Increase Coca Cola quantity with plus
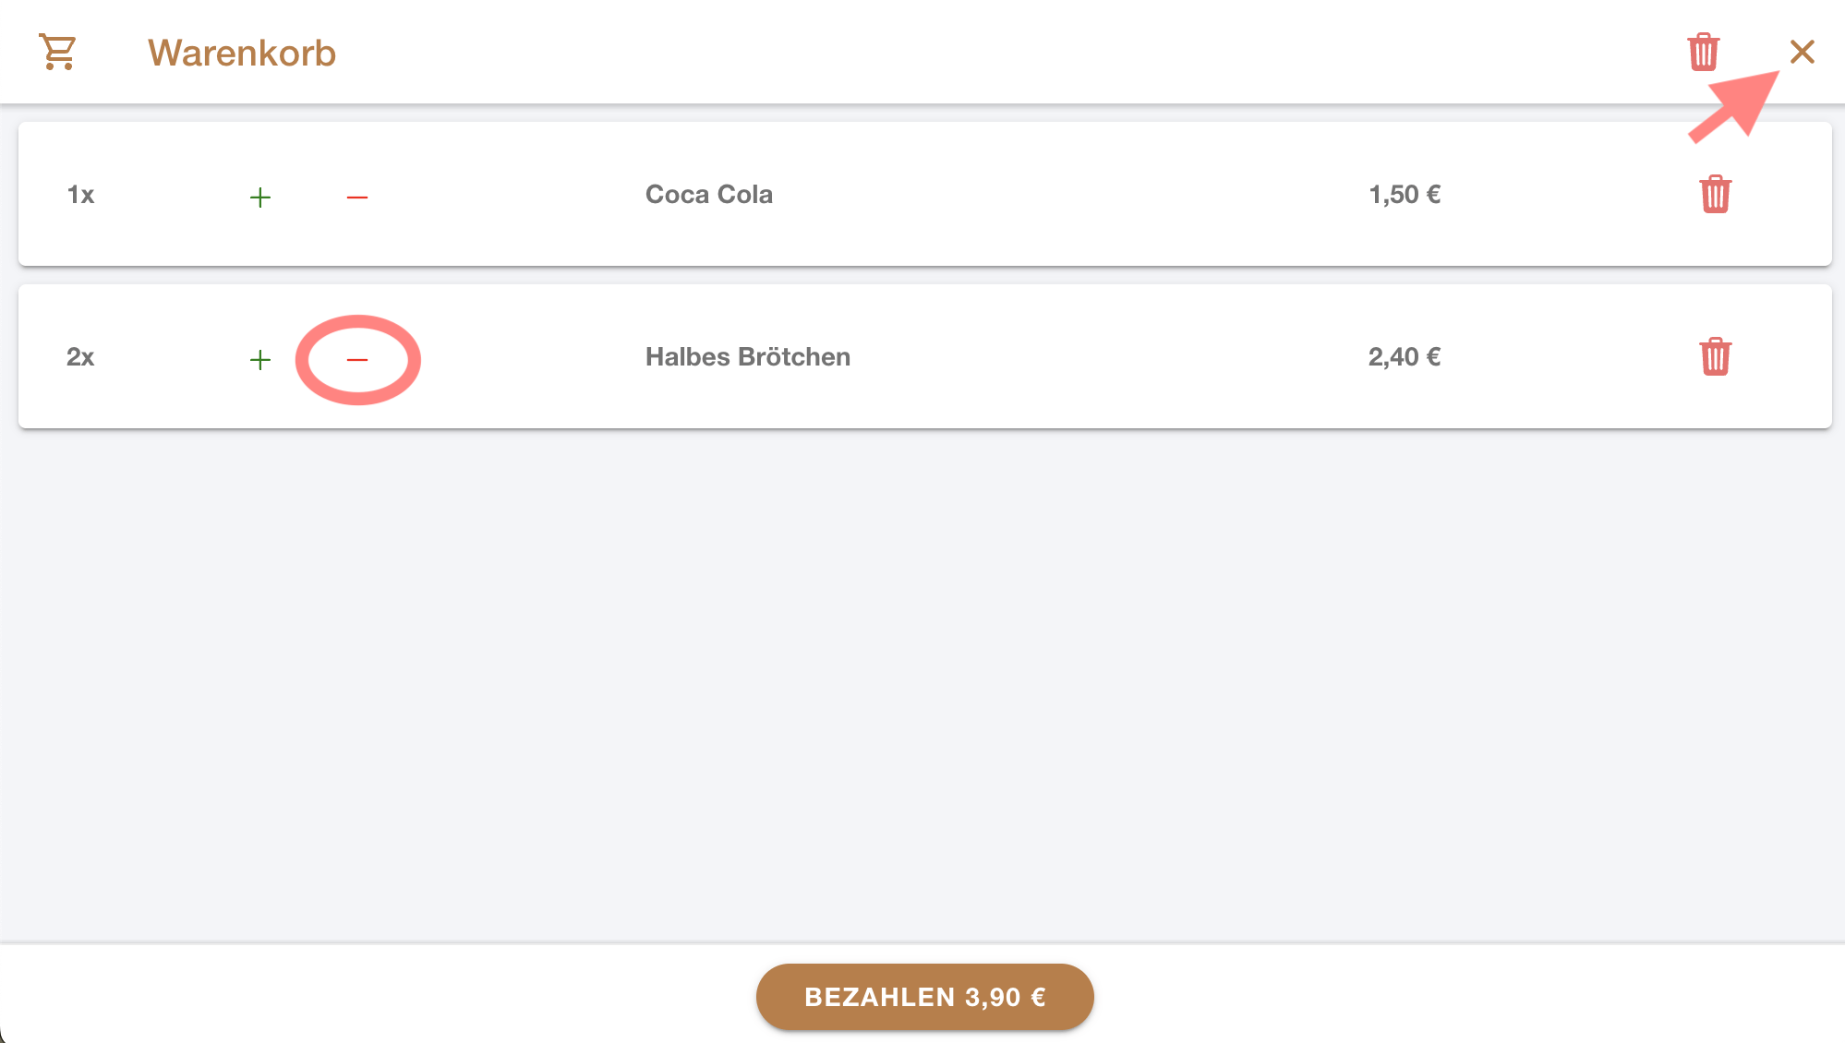Image resolution: width=1845 pixels, height=1043 pixels. [260, 197]
